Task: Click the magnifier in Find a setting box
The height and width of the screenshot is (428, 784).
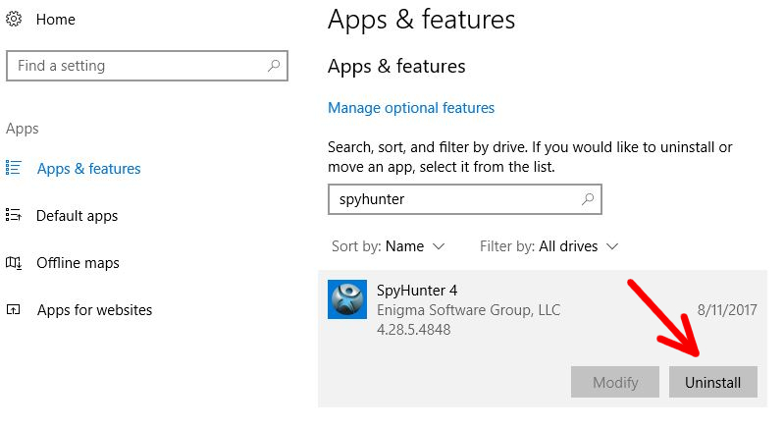Action: [274, 66]
